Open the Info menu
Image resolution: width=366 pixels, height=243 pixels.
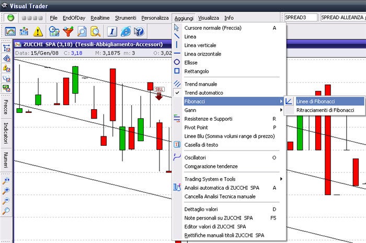click(229, 18)
